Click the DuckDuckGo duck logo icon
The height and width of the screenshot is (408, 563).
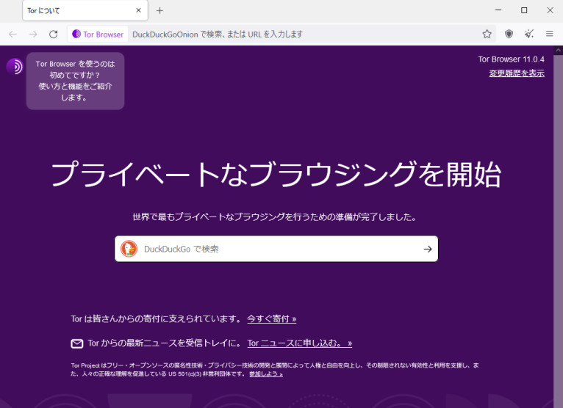(x=129, y=249)
